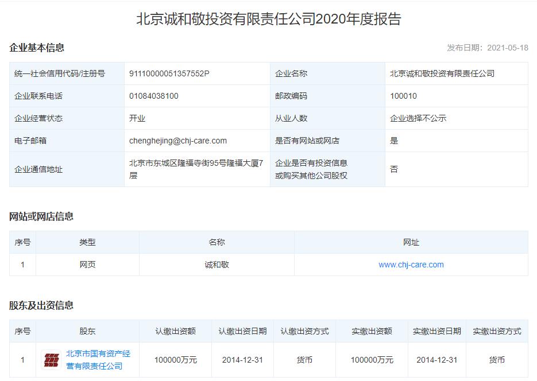Image resolution: width=537 pixels, height=381 pixels.
Task: Click subscribed date 2014-12-31 cell
Action: tap(242, 360)
